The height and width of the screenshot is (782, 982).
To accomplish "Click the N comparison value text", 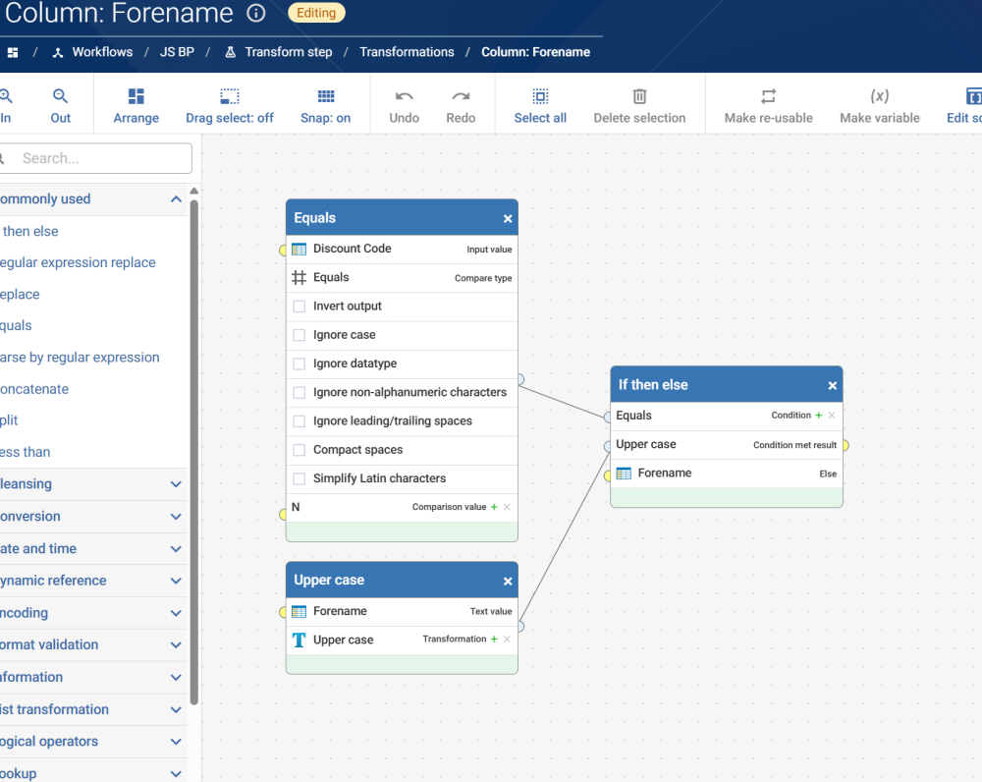I will (x=296, y=507).
